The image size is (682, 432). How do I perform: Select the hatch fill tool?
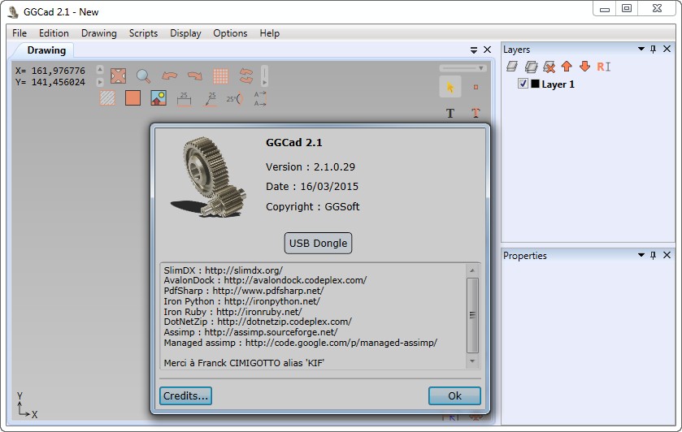click(x=107, y=97)
